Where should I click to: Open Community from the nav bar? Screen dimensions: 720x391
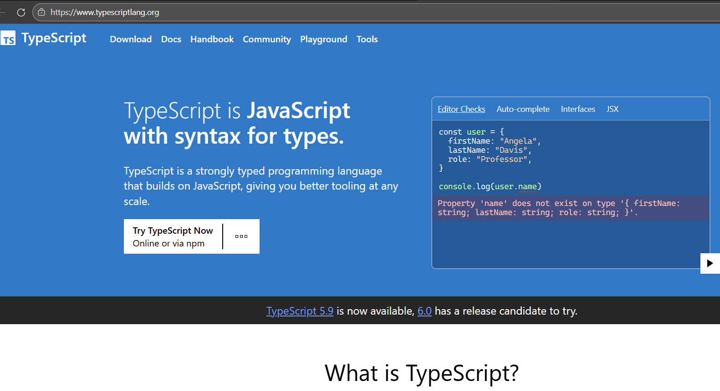(267, 39)
